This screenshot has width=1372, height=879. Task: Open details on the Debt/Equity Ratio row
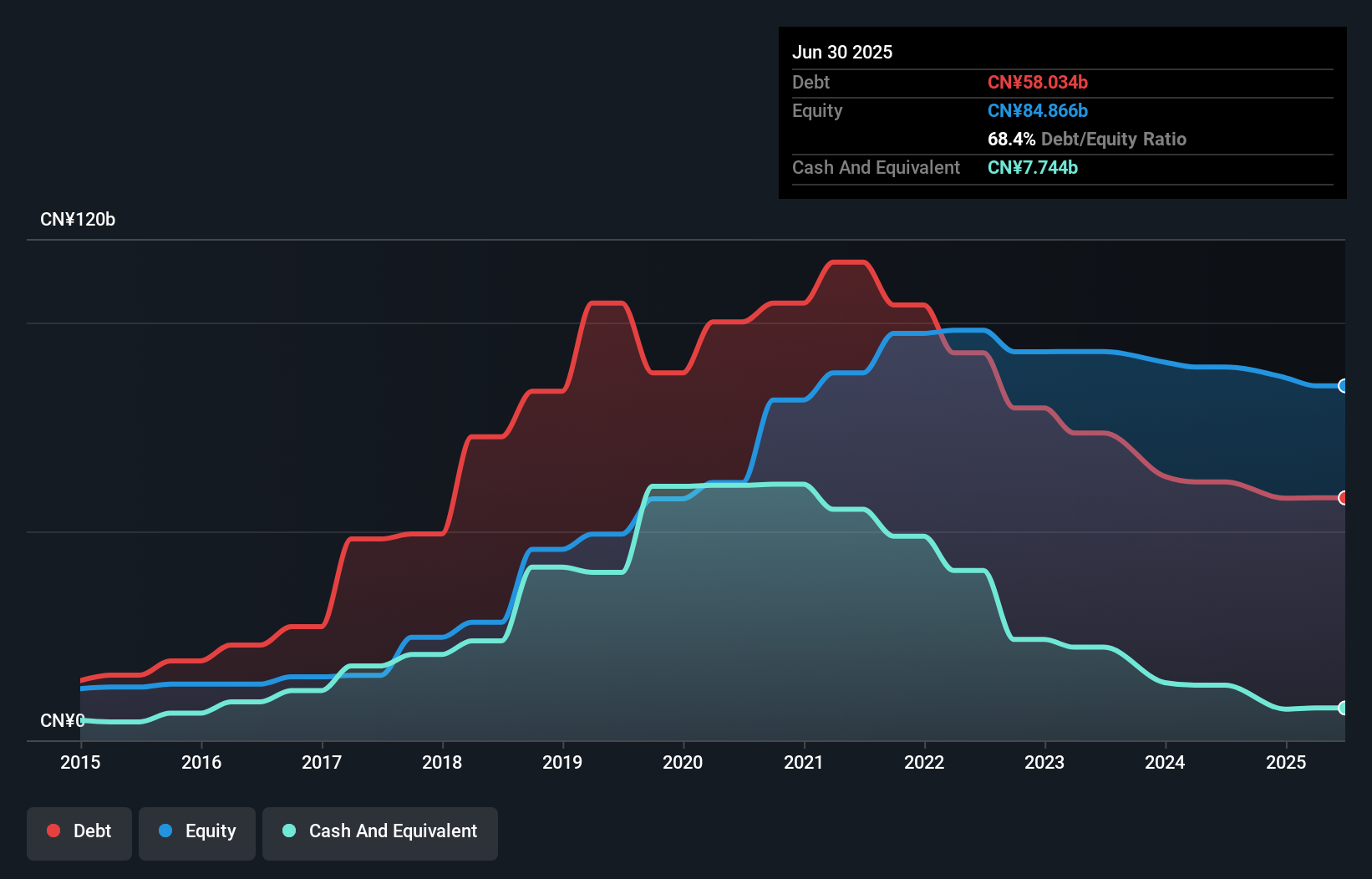pos(1087,139)
